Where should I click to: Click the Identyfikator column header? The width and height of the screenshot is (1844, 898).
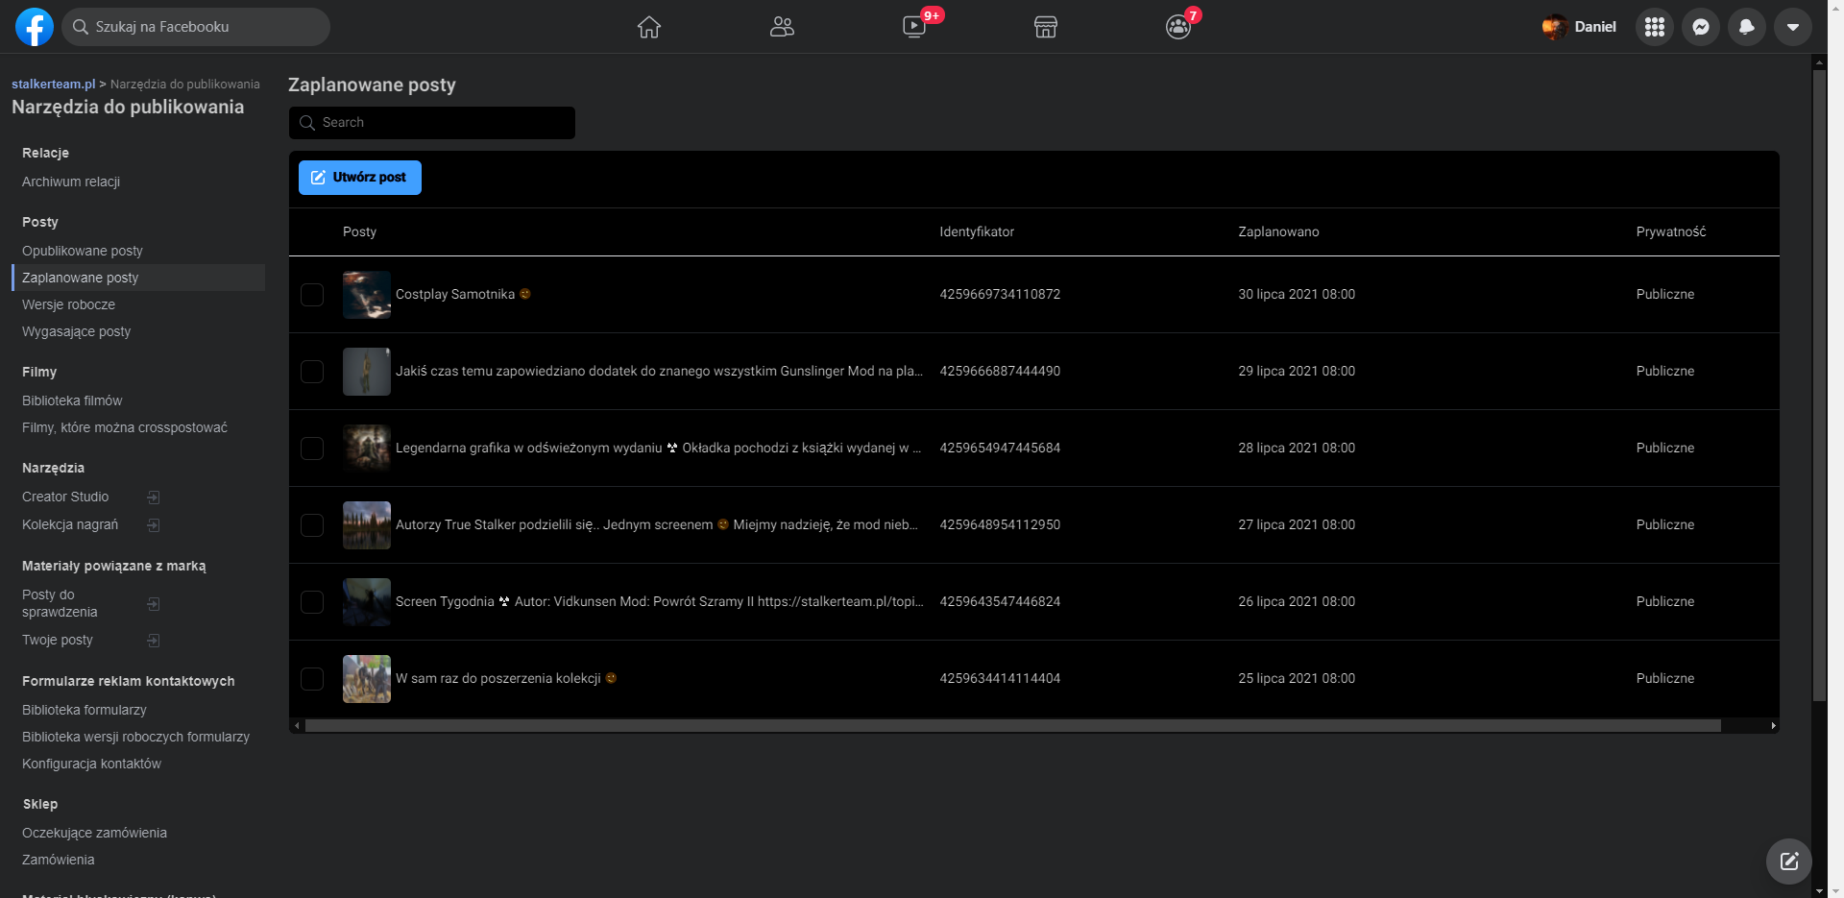pos(977,231)
